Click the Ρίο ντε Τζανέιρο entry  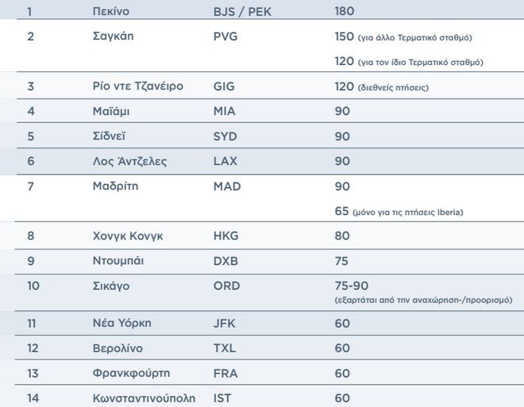(138, 86)
